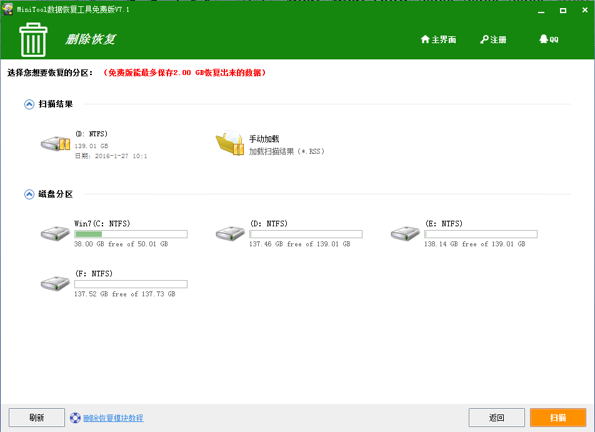Collapse the 磁盘分区 section
Screen dimensions: 595x432
pos(29,194)
